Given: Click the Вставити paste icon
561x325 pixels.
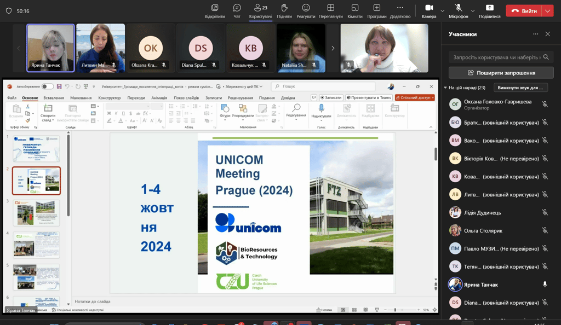Looking at the screenshot, I should [x=16, y=108].
